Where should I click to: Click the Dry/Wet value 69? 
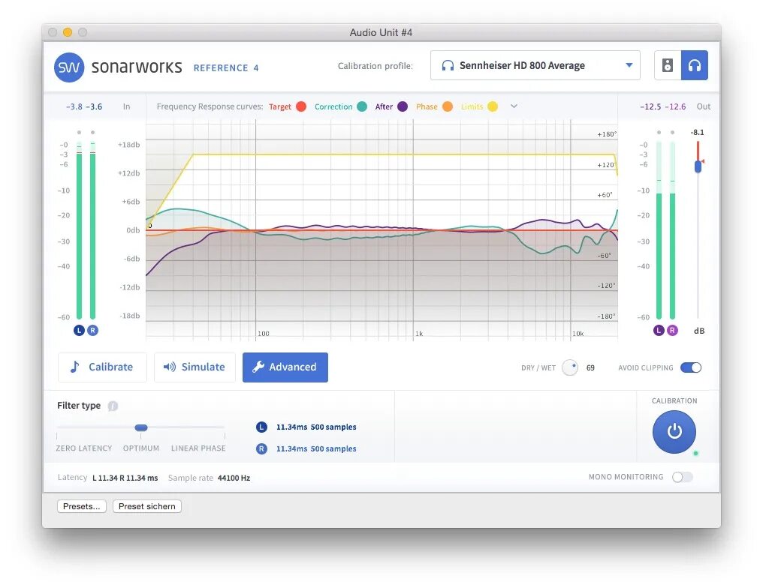pyautogui.click(x=590, y=367)
